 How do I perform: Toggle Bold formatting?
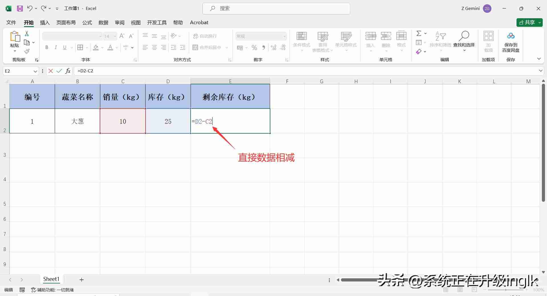click(47, 47)
